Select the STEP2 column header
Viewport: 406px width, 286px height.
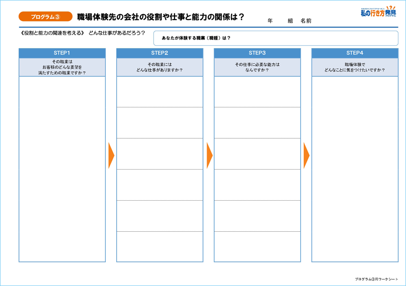click(160, 53)
